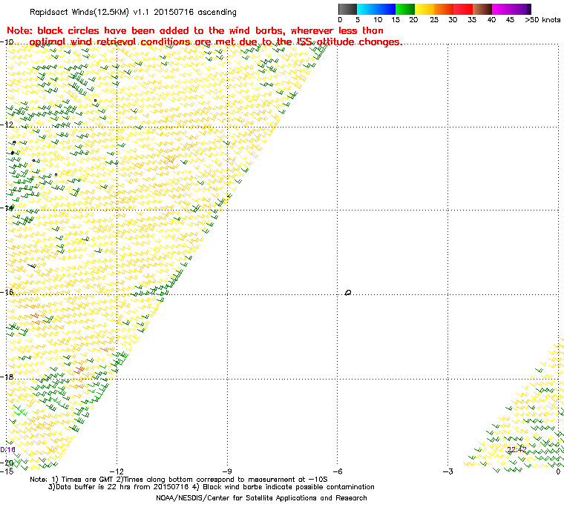Image resolution: width=564 pixels, height=510 pixels.
Task: Click the title 'Rapidscat Winds(12.5KM) v1.1 20150716 ascending'
Action: [x=133, y=12]
